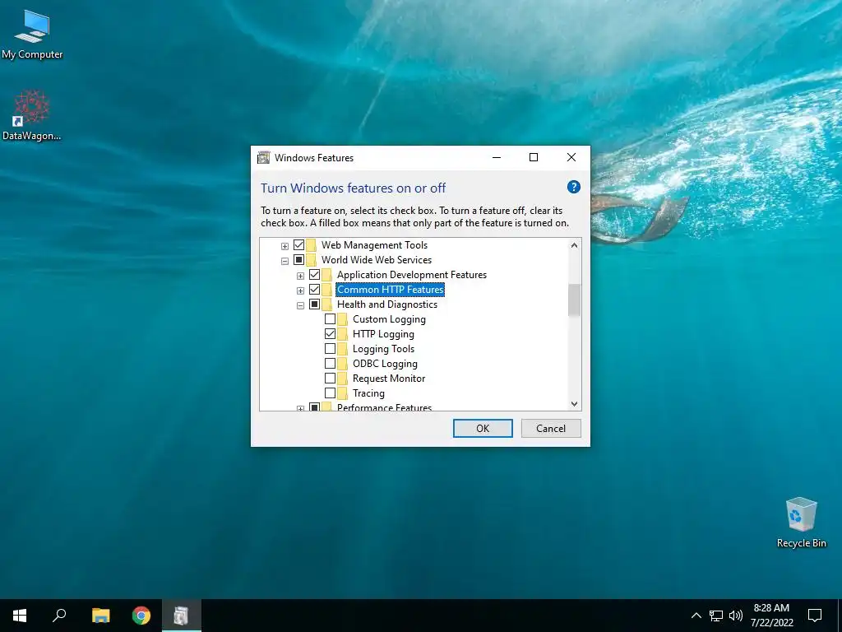
Task: Select the Request Monitor label
Action: click(389, 379)
